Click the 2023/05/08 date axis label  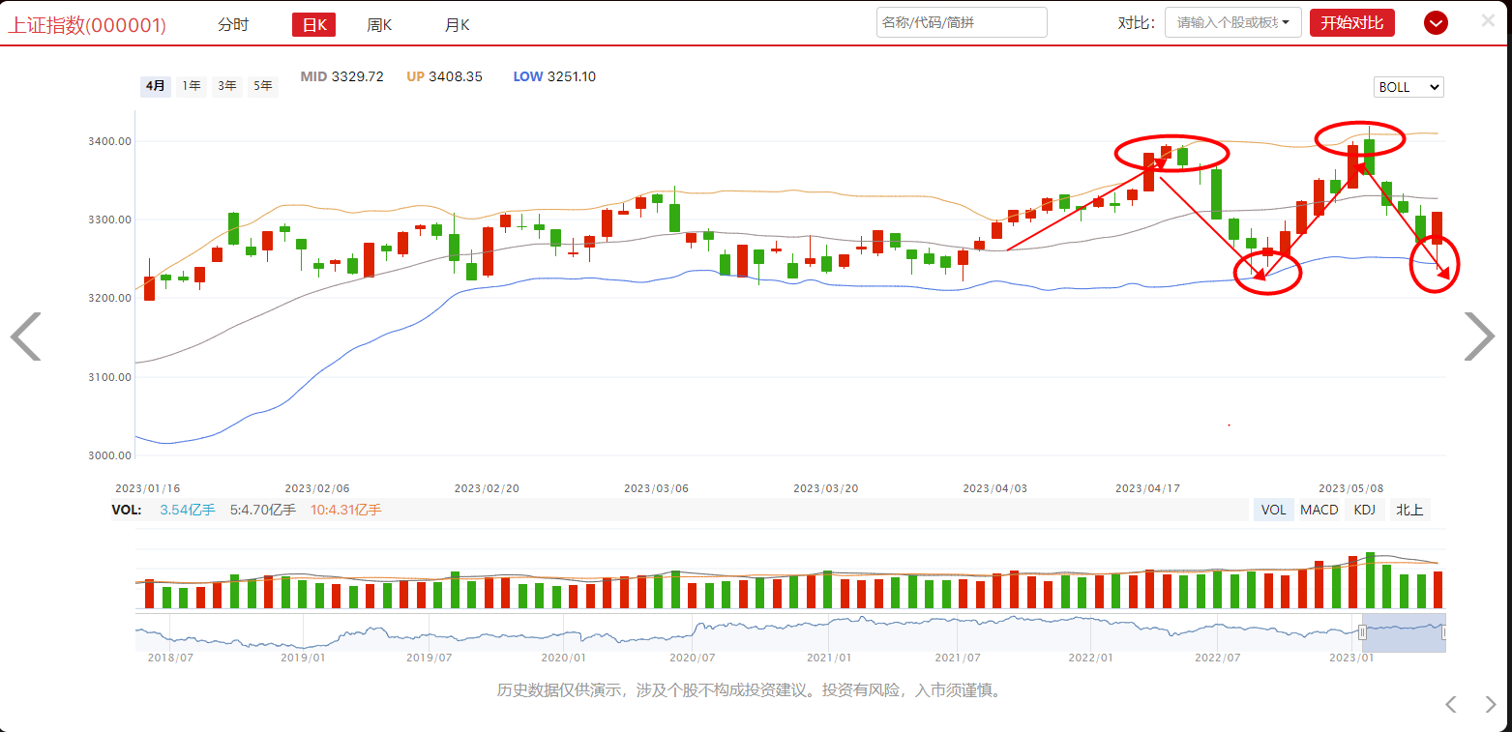(1351, 488)
